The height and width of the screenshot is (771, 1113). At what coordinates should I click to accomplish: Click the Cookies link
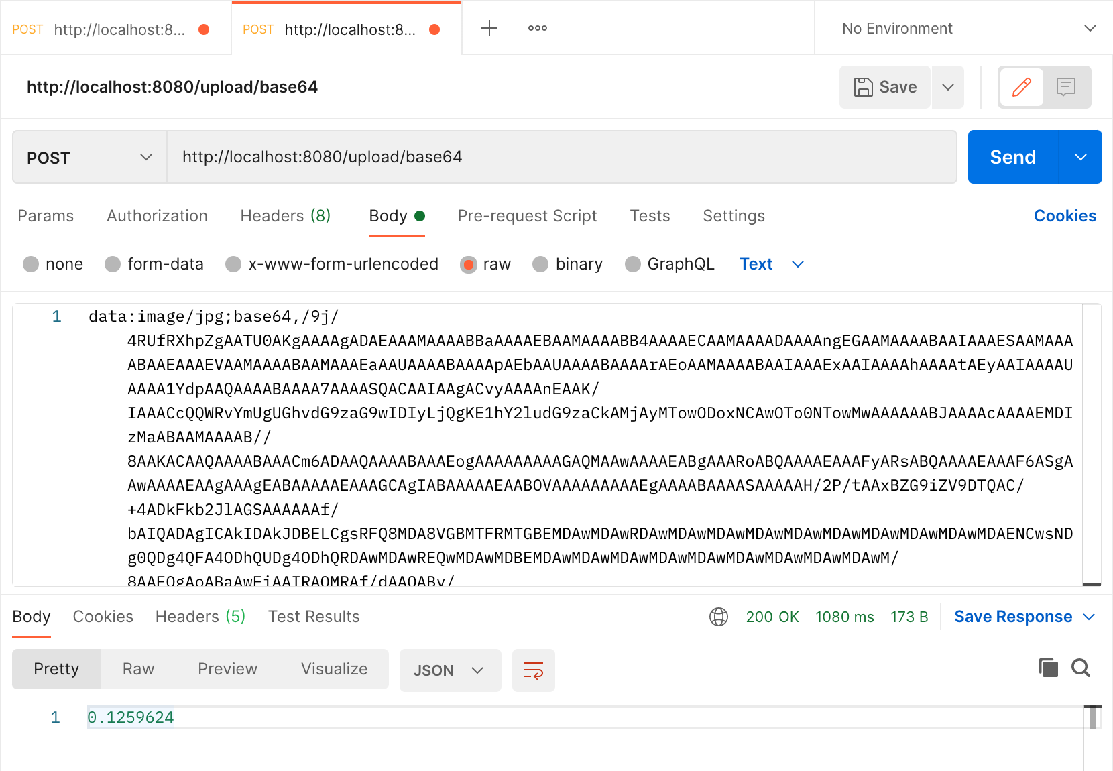(x=1065, y=216)
